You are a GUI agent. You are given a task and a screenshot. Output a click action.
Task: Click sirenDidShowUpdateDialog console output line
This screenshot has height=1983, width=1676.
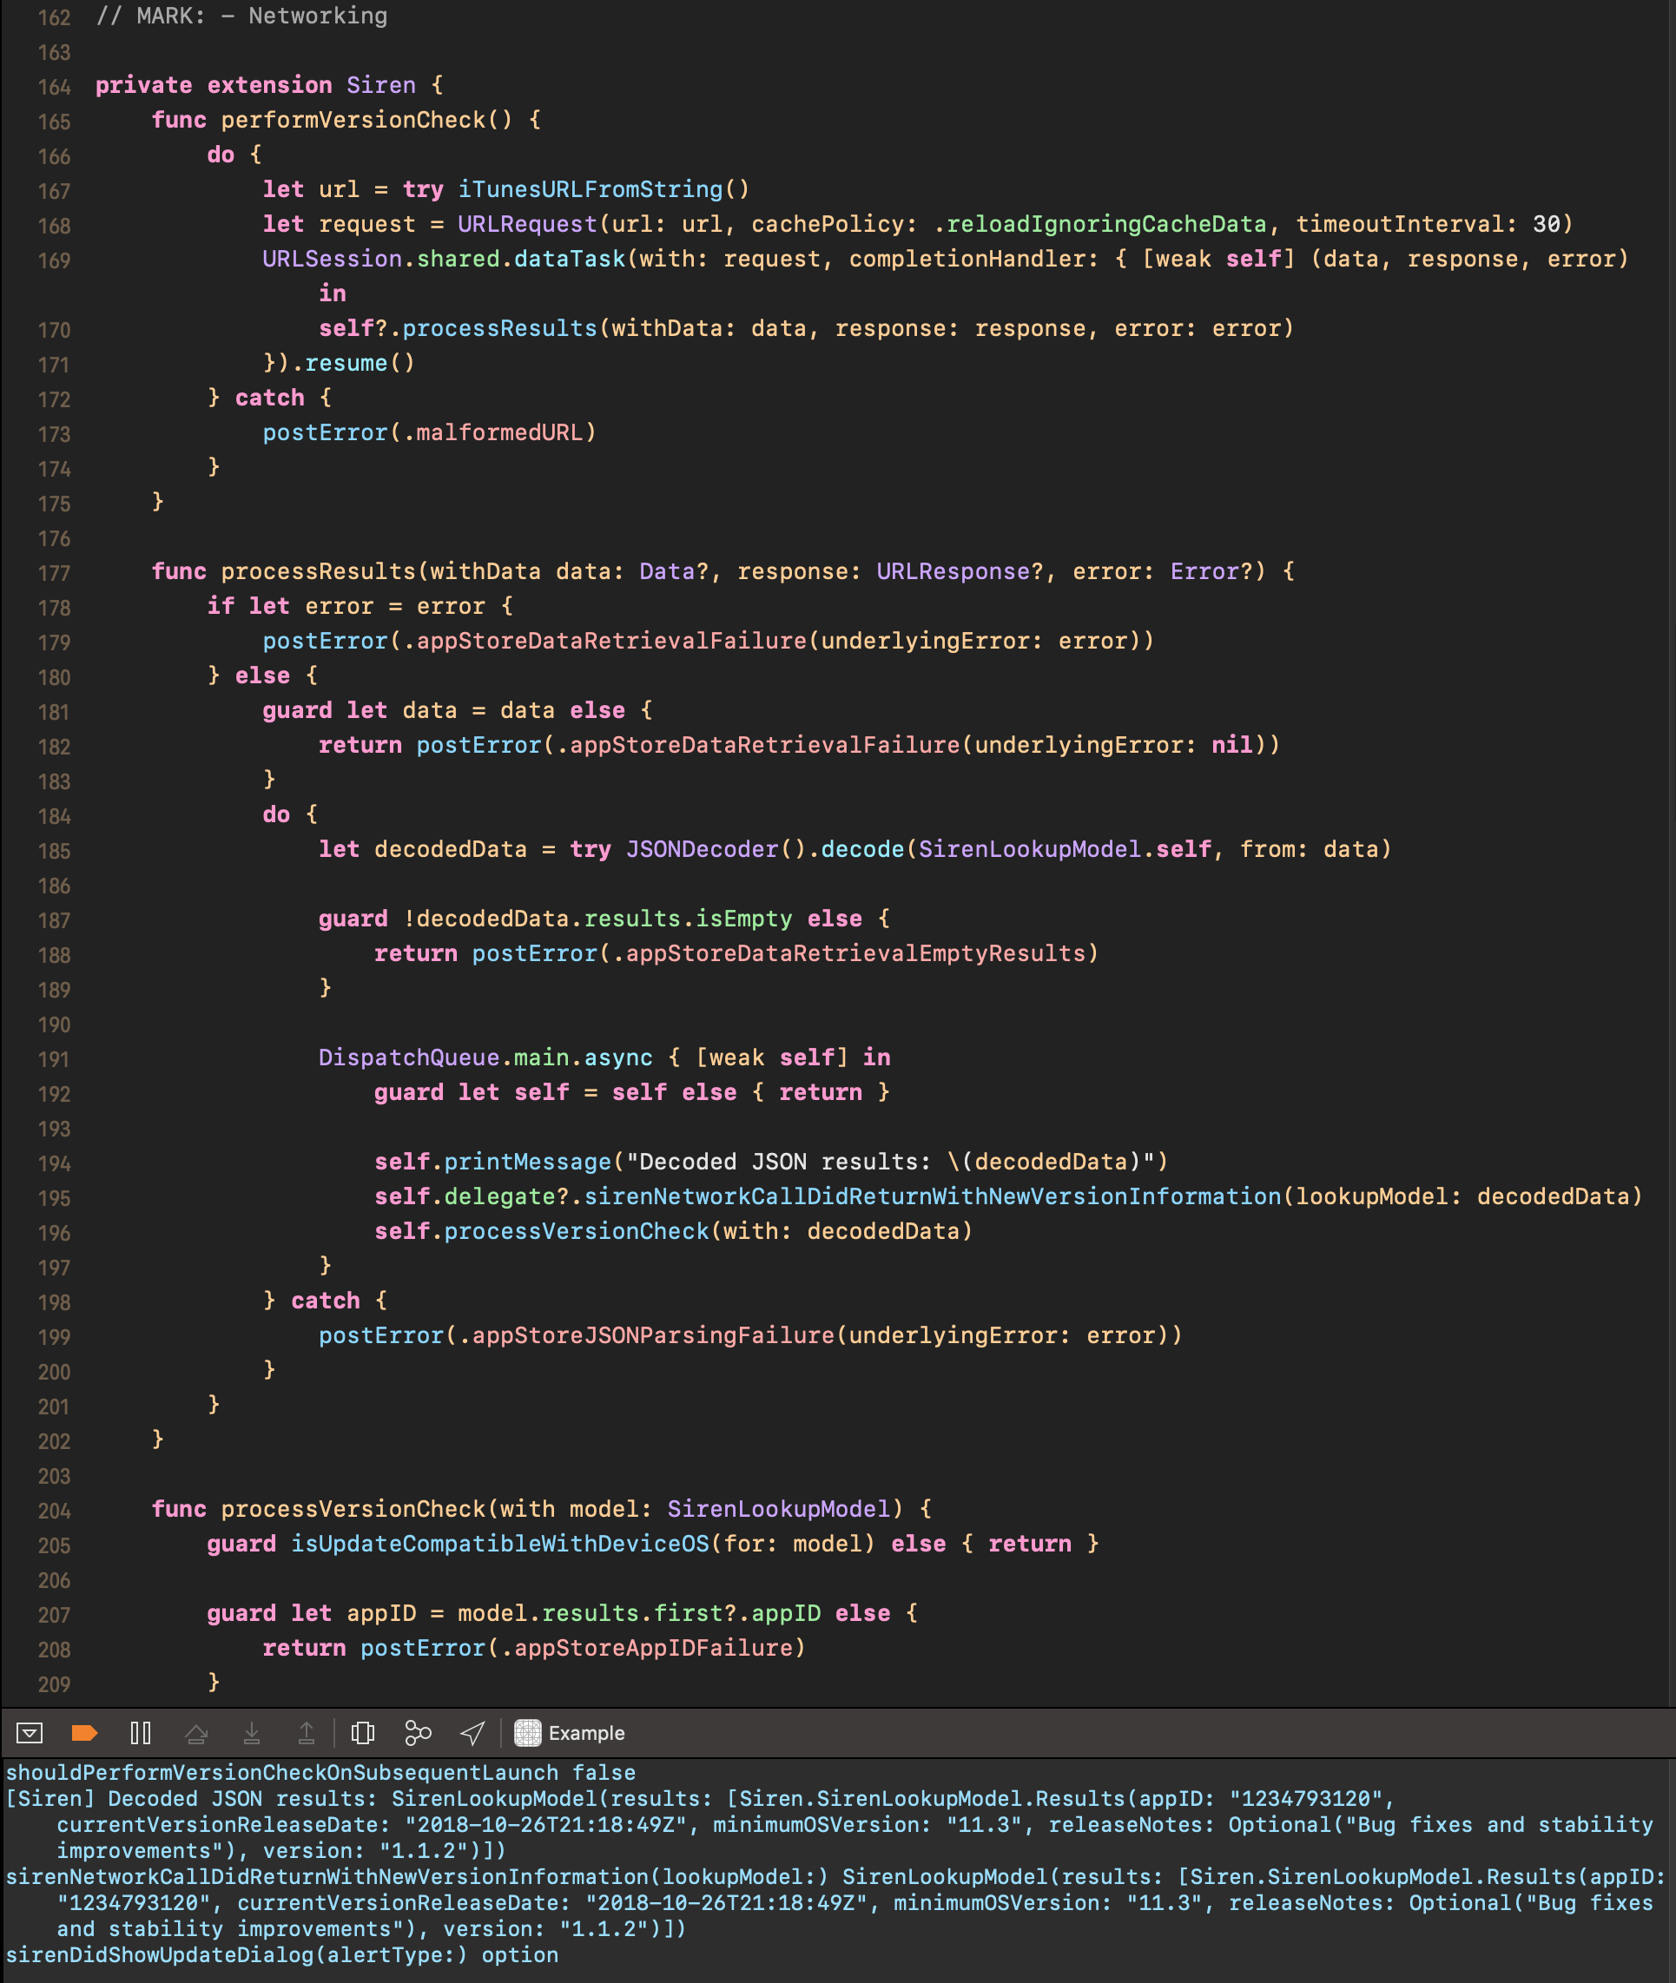point(281,1954)
